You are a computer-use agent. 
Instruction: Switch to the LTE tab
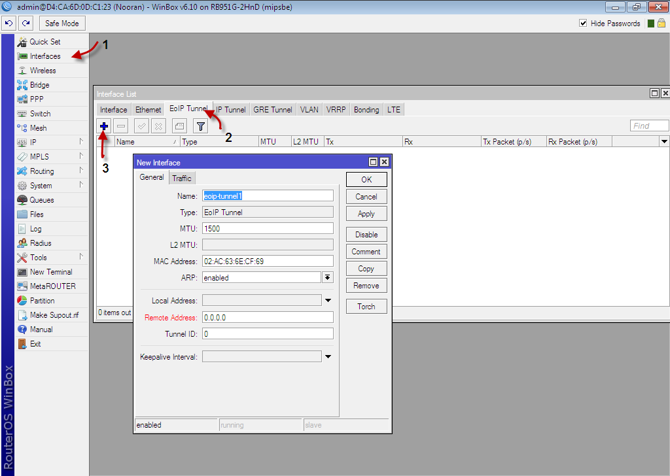[394, 110]
